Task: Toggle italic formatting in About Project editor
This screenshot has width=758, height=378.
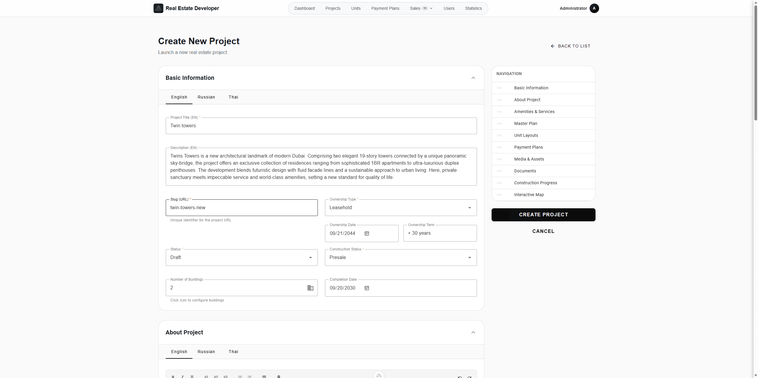Action: pos(182,377)
